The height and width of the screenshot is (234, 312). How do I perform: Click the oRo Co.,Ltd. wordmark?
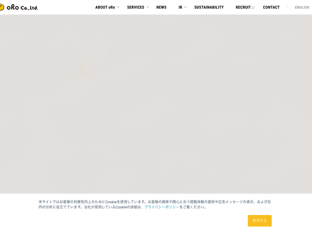[22, 8]
